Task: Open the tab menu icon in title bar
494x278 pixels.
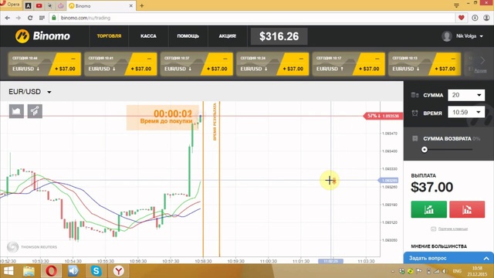Action: point(456,5)
